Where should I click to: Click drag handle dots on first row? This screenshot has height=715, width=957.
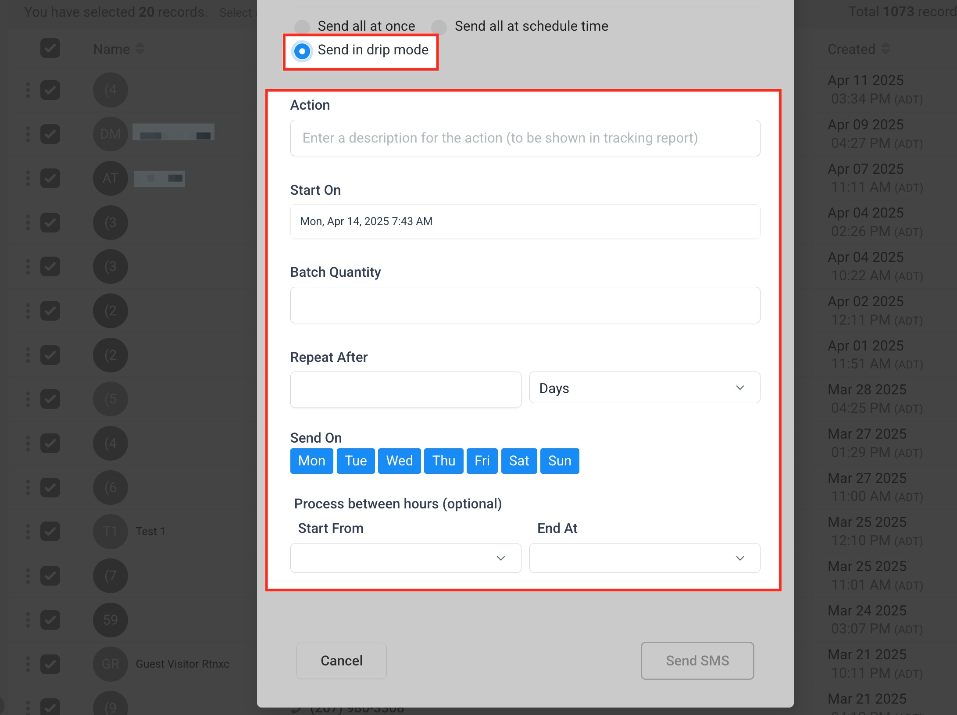tap(28, 90)
